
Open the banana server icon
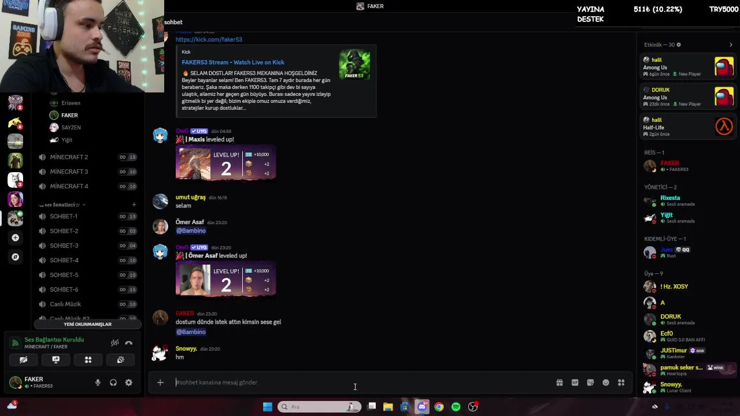[x=16, y=122]
